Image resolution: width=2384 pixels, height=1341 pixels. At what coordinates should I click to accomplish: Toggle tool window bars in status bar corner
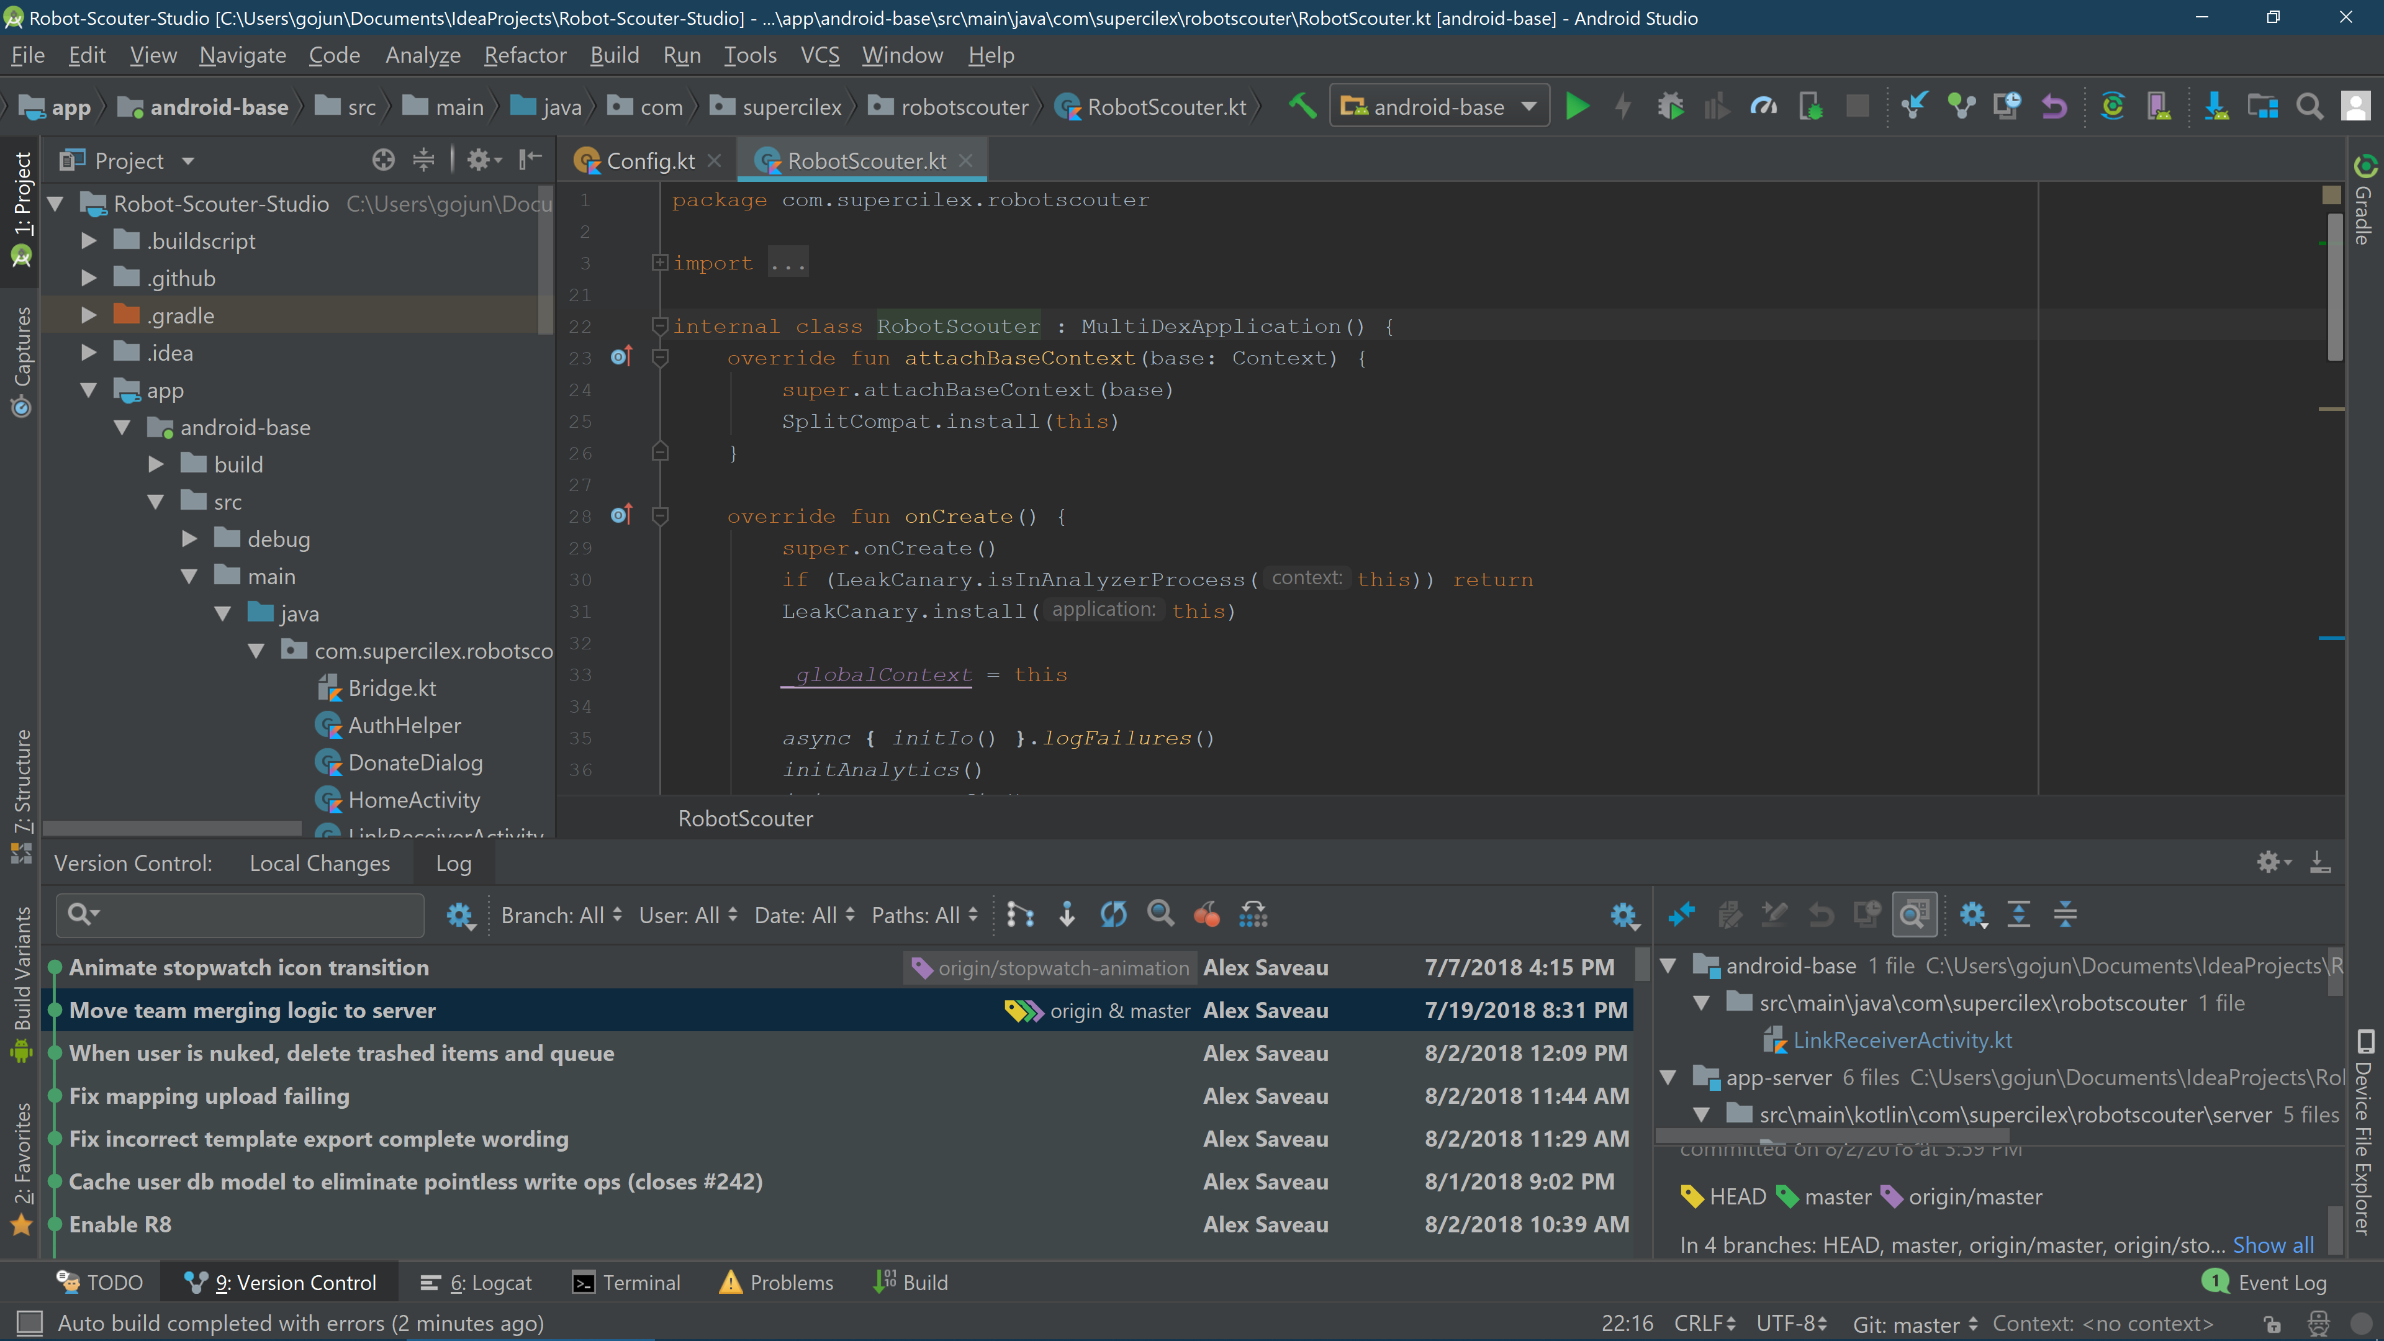click(30, 1322)
